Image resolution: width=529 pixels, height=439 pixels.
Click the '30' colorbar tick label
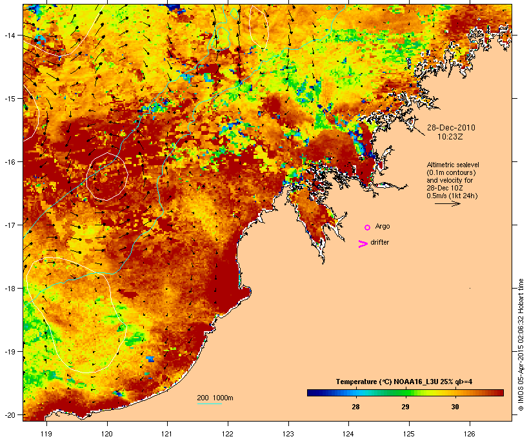455,407
